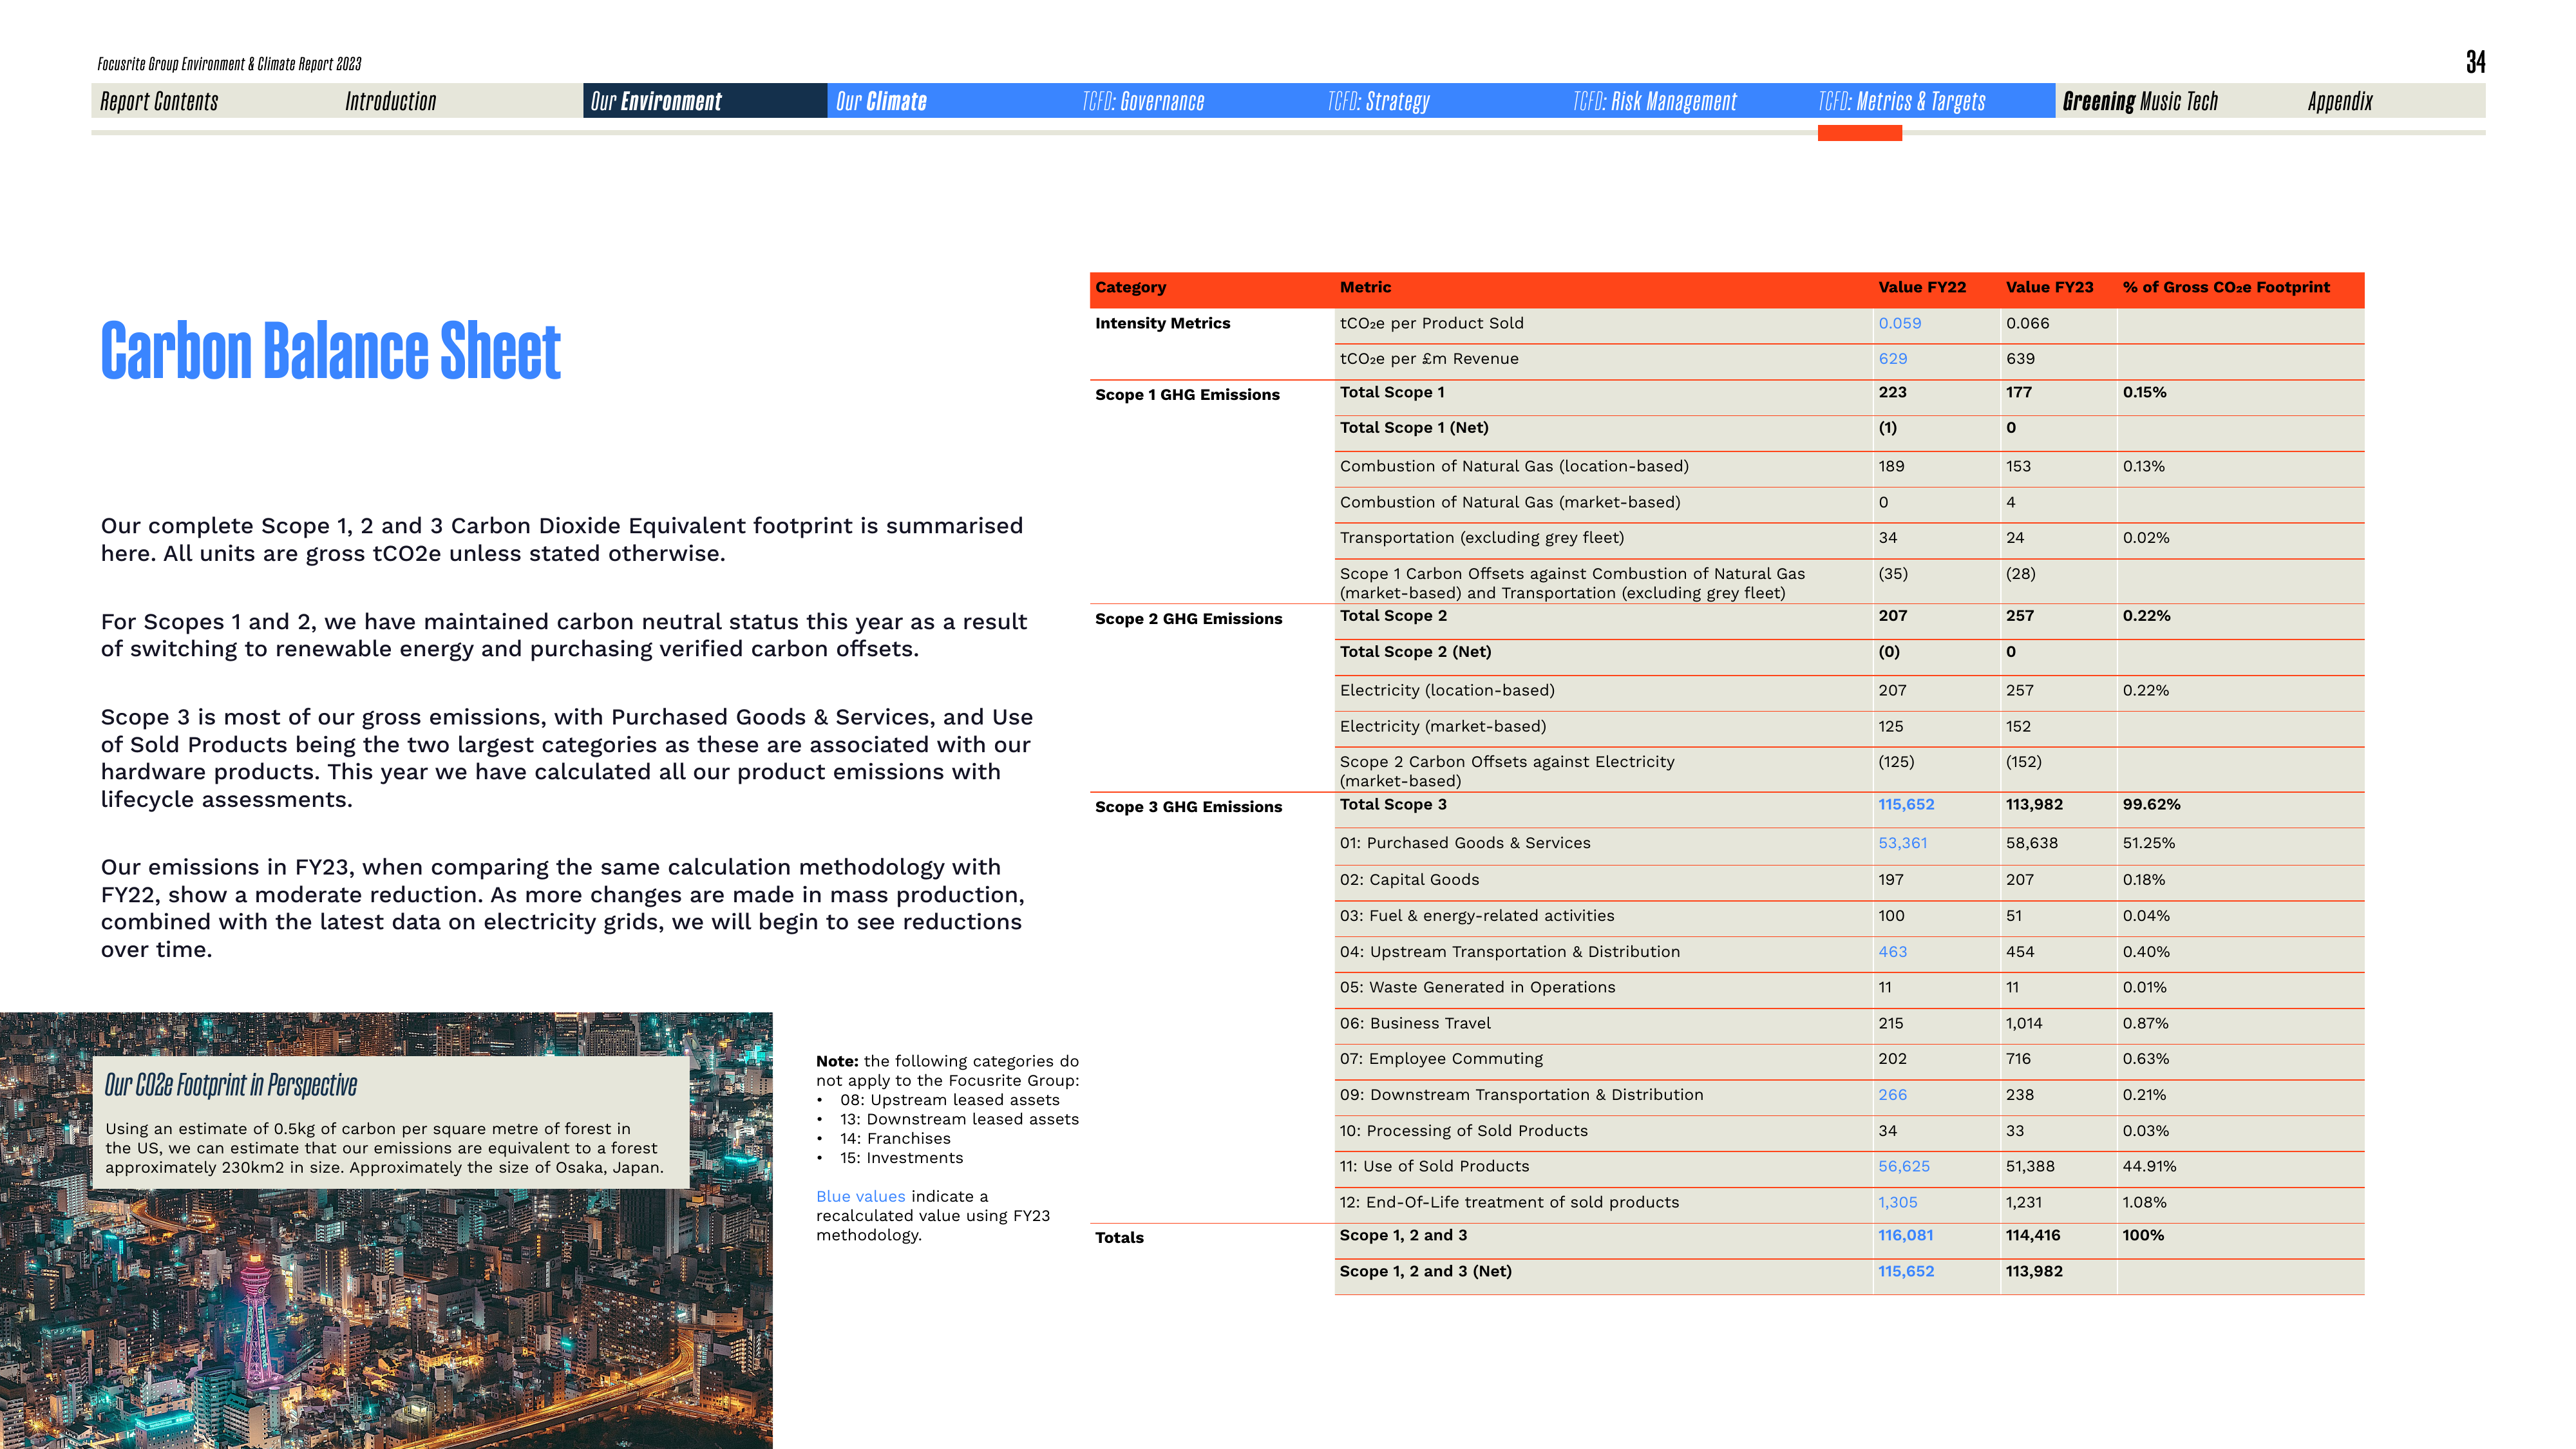This screenshot has height=1449, width=2576.
Task: Select 'Transportation (excluding grey fleet)' metric
Action: pyautogui.click(x=1482, y=538)
